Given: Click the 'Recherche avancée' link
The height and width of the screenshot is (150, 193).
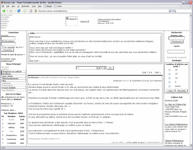Looking at the screenshot, I should [x=176, y=57].
